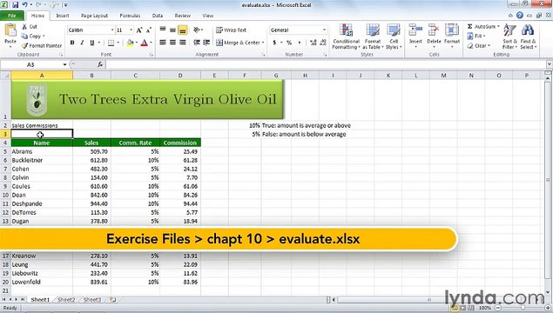Screen dimensions: 553x313
Task: Click the Cut scissors icon
Action: tap(24, 27)
